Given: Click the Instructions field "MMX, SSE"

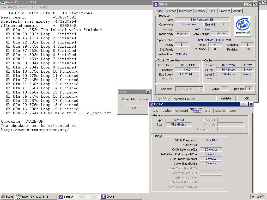Looking at the screenshot, I should tap(215, 54).
